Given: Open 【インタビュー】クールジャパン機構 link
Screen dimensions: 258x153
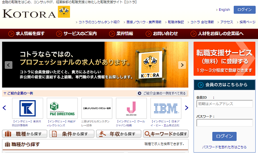Looking at the screenshot, I should 130,123.
